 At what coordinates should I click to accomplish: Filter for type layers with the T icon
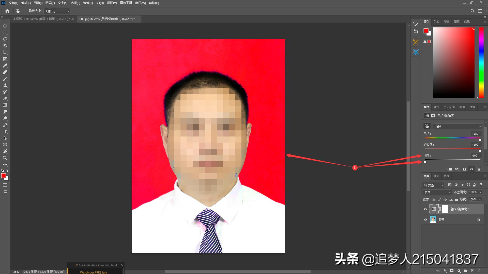(462, 185)
